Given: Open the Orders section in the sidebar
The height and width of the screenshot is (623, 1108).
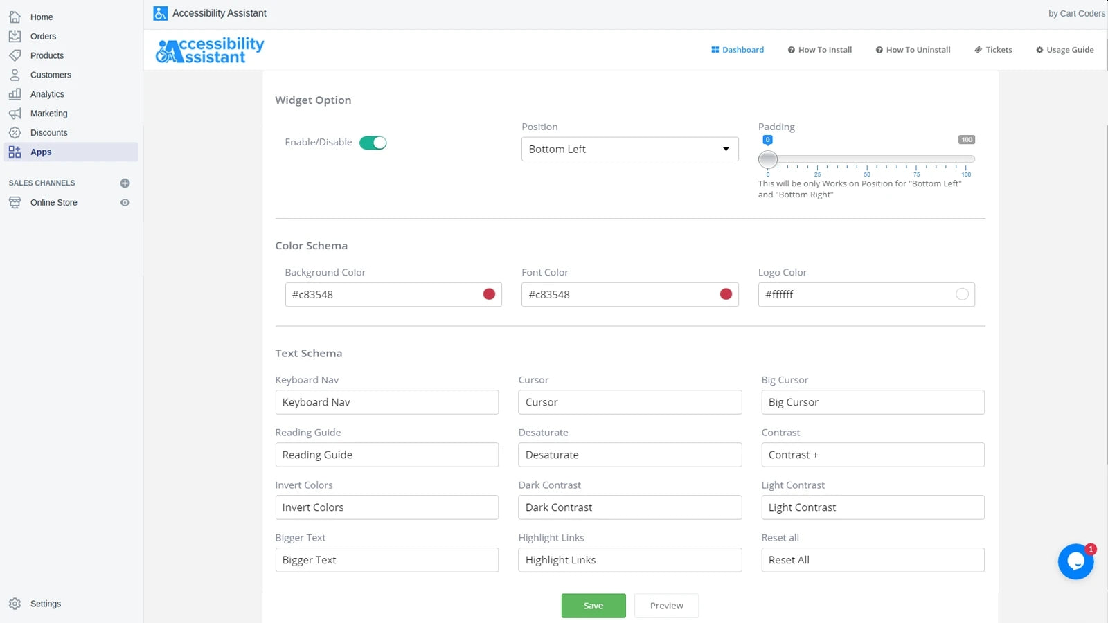Looking at the screenshot, I should tap(43, 36).
